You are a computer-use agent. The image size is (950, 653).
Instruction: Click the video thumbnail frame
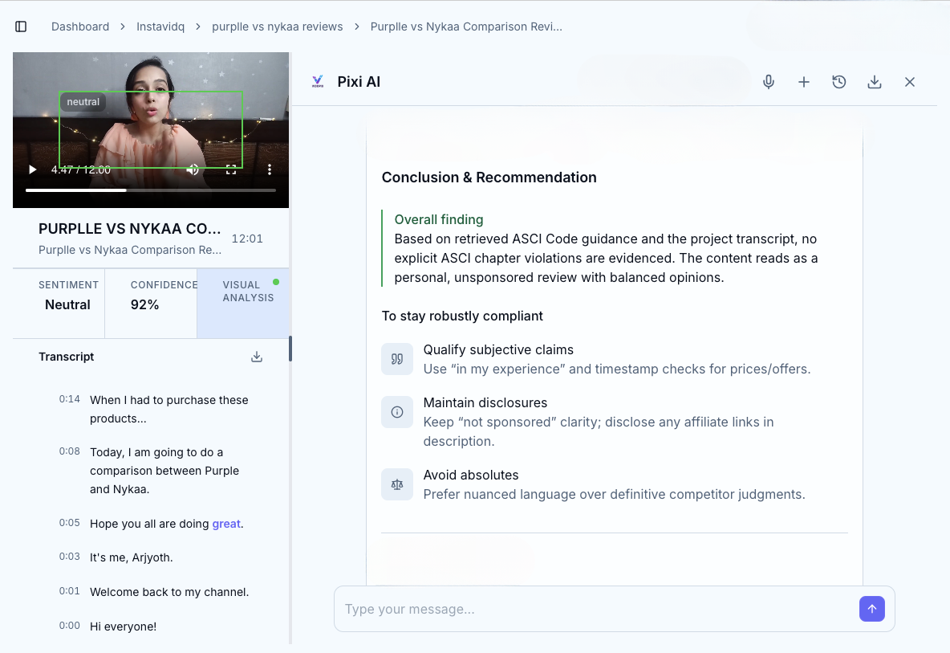click(x=151, y=130)
